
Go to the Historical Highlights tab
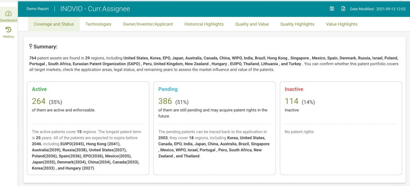(x=204, y=24)
